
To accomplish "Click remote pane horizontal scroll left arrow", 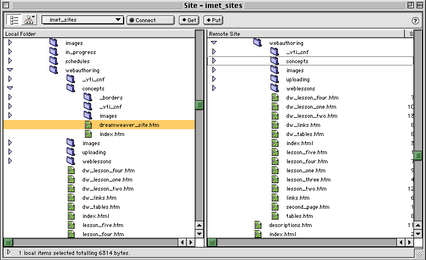I will (x=401, y=242).
